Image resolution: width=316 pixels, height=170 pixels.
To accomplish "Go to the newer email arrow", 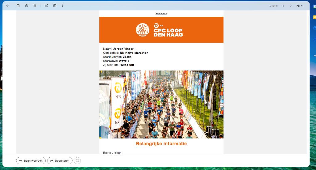I will pos(283,6).
